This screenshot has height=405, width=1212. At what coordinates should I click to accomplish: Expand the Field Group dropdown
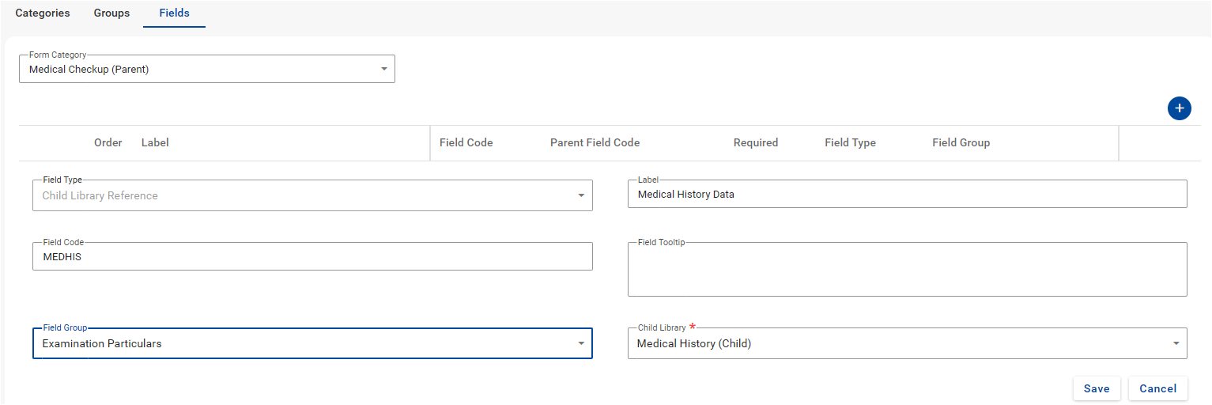tap(312, 343)
